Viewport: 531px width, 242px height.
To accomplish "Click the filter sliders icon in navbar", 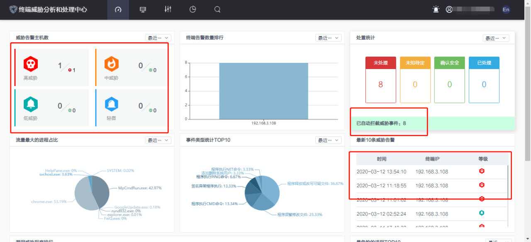I will pyautogui.click(x=168, y=9).
